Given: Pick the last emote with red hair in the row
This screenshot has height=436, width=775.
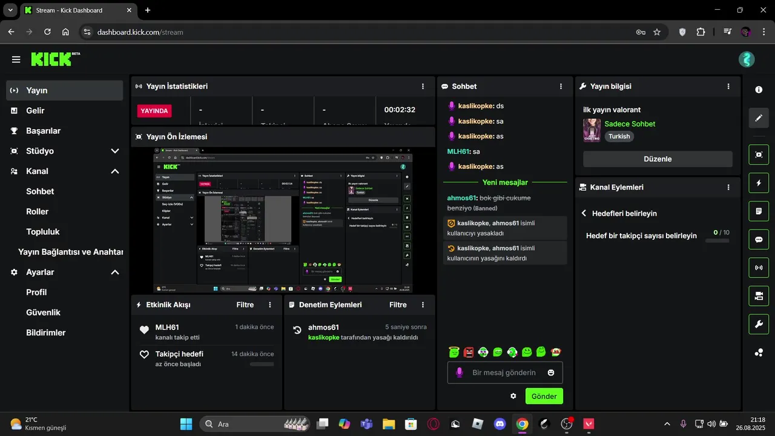Looking at the screenshot, I should pos(556,352).
